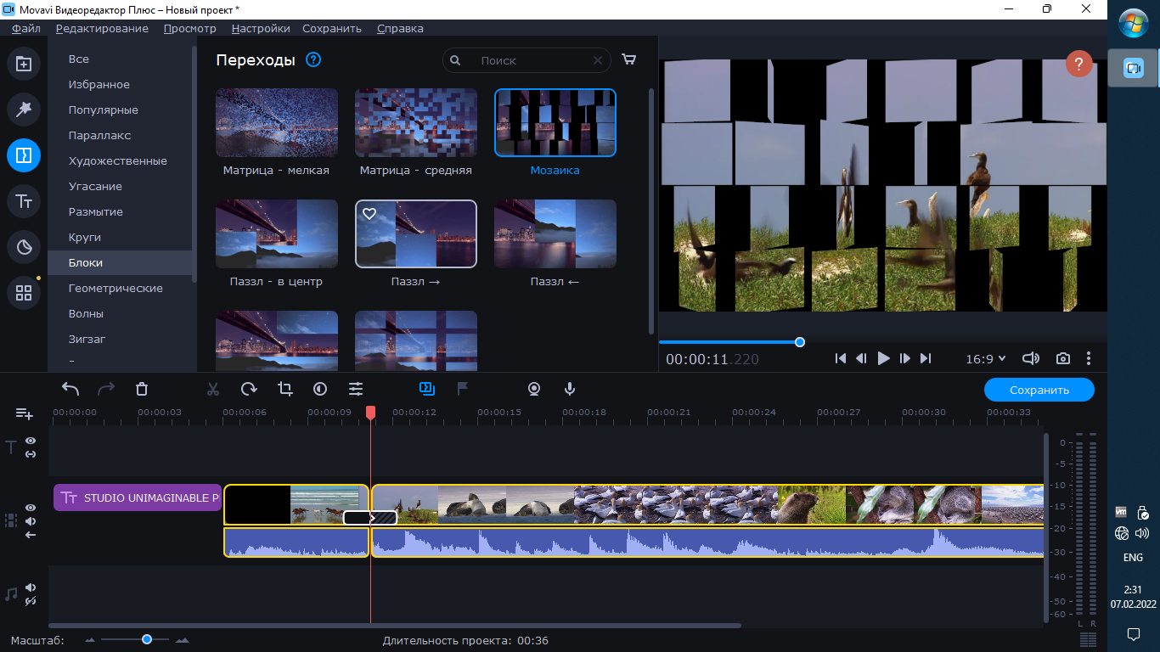Toggle video track eye visibility

(31, 508)
